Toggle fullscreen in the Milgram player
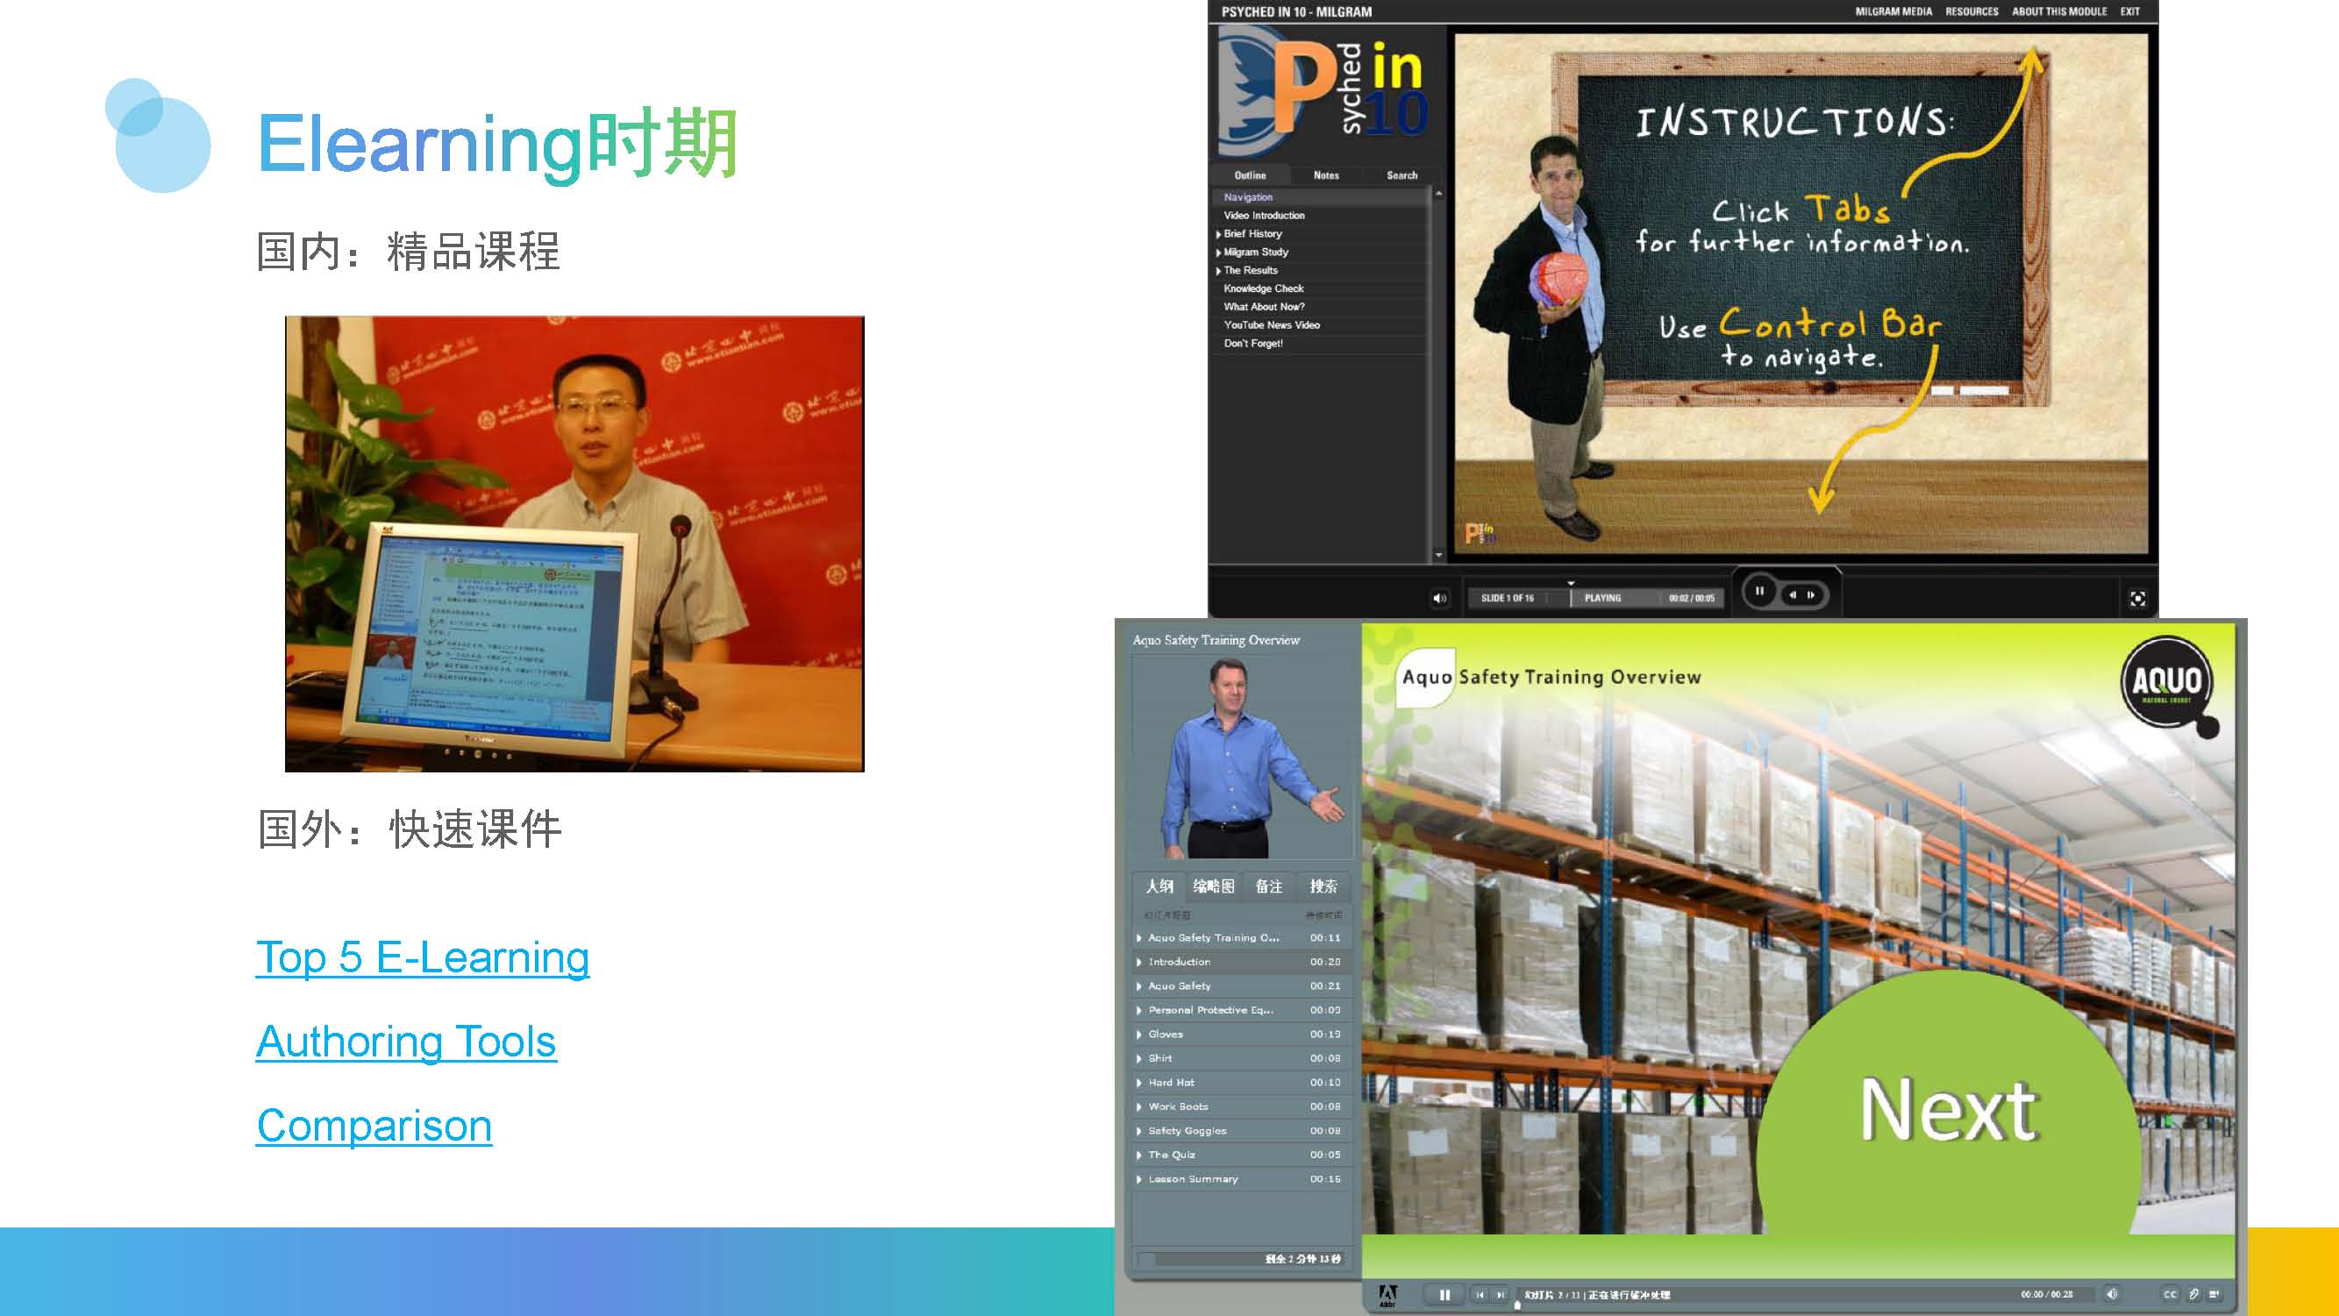The height and width of the screenshot is (1316, 2339). click(x=2137, y=598)
